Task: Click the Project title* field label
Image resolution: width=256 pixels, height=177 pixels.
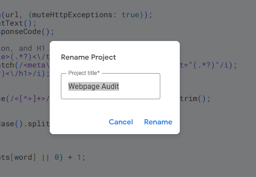Action: 84,73
